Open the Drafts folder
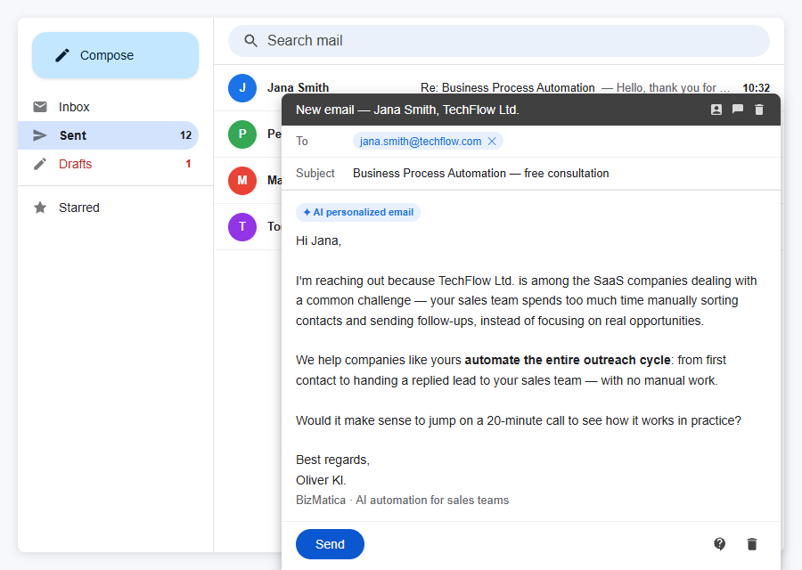 [x=108, y=164]
